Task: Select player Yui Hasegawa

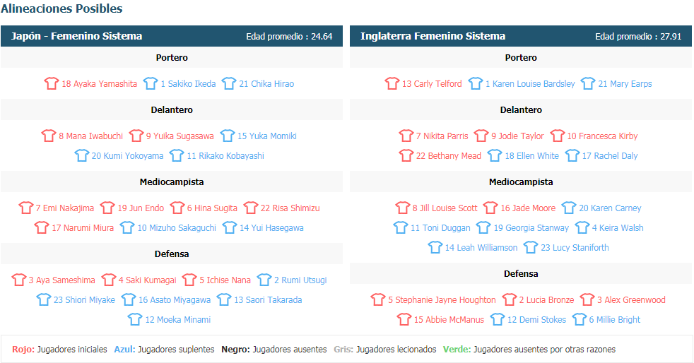Action: [271, 227]
